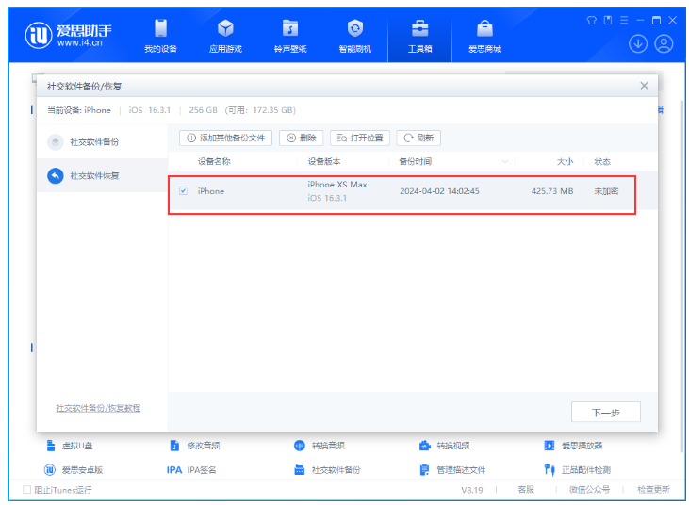
Task: Open the 铃声壁纸 tab
Action: pos(290,37)
